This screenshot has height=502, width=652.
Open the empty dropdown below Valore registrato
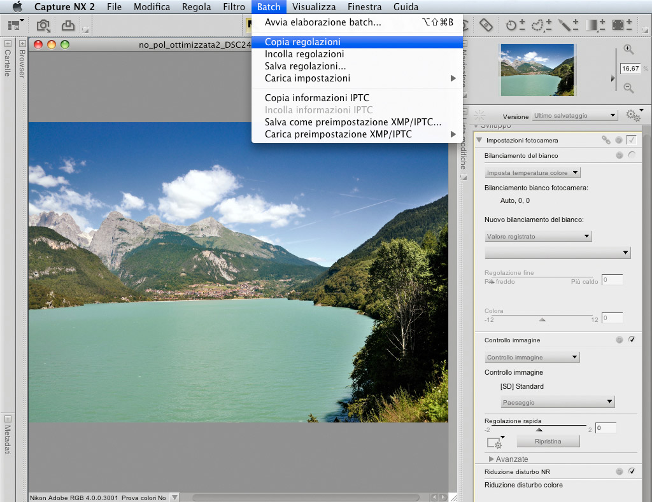[558, 253]
